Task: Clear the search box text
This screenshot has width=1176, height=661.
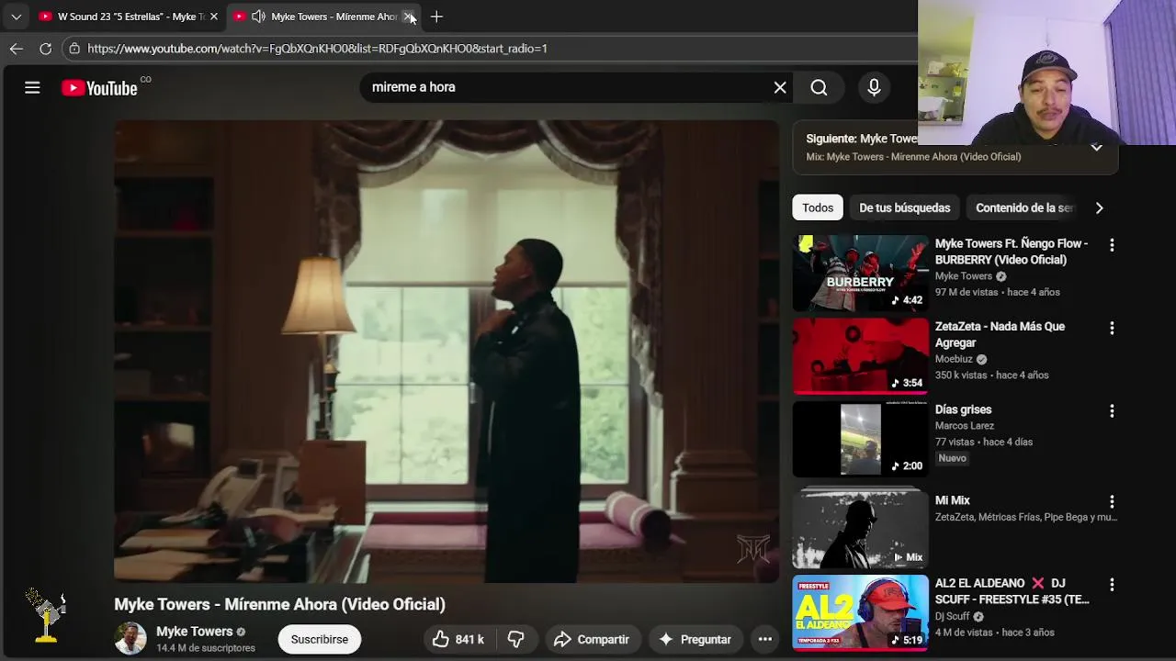Action: (x=780, y=87)
